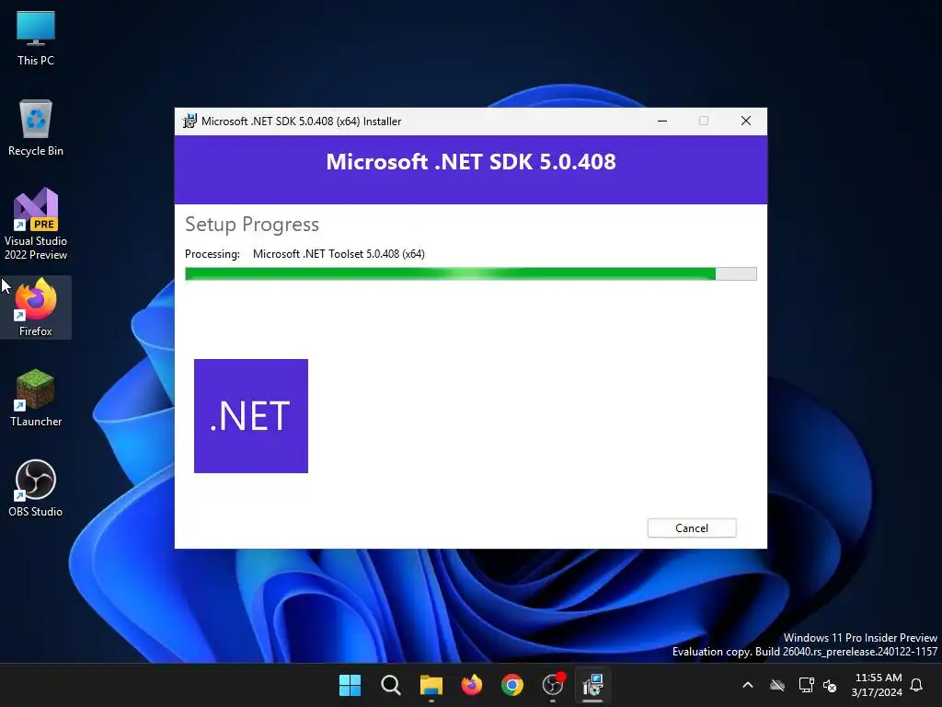This screenshot has height=707, width=942.
Task: Click the 'Processing:' label
Action: (213, 254)
